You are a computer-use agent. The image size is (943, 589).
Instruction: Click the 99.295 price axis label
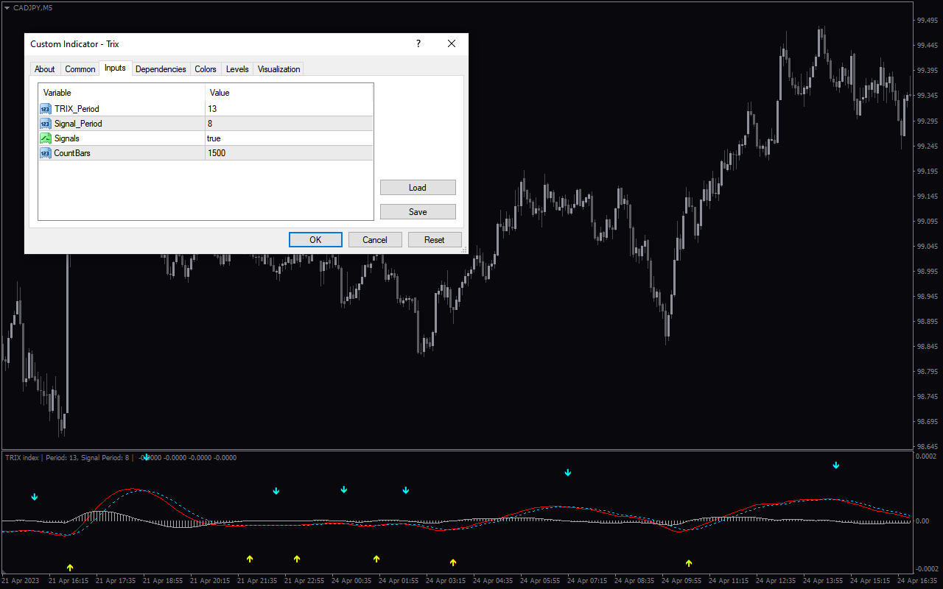coord(926,121)
